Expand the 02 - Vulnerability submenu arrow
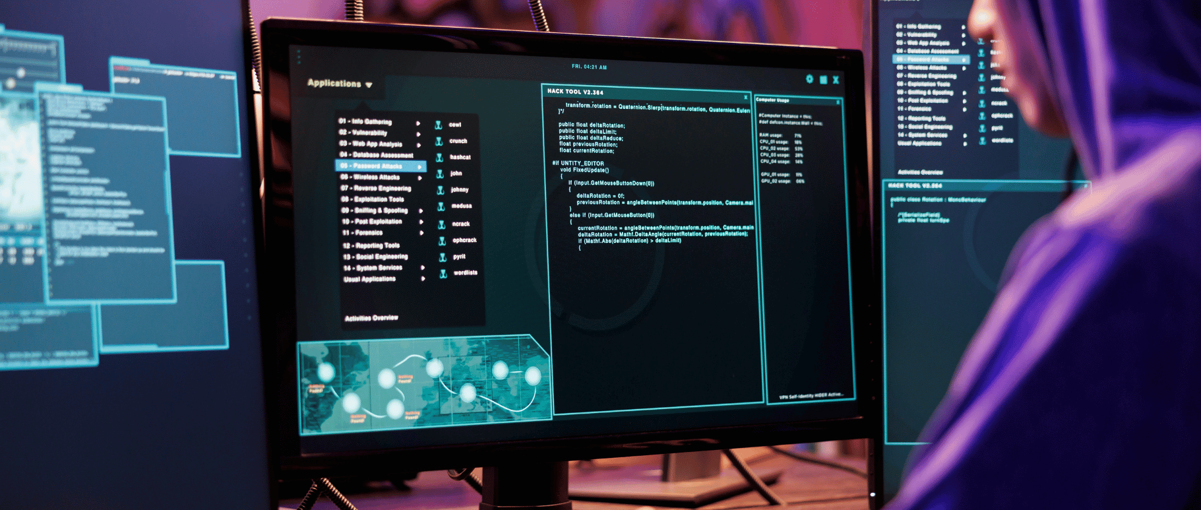 click(x=418, y=134)
